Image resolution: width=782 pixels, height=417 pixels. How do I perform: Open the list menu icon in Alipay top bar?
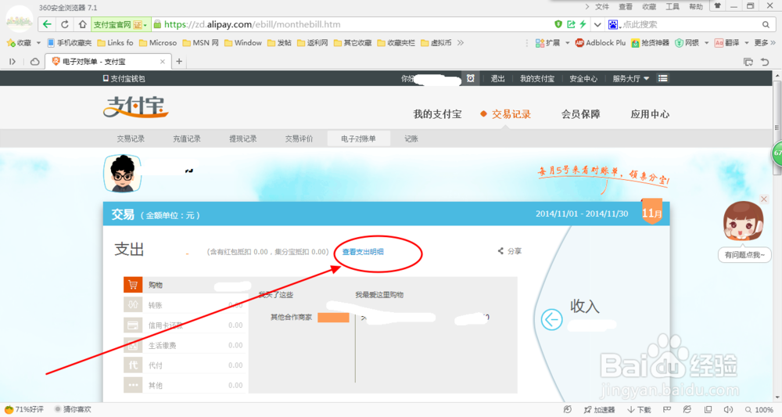663,78
